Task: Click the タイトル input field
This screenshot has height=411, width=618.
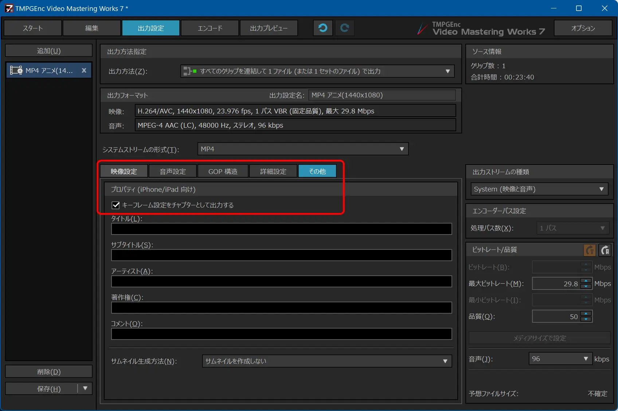Action: pos(282,229)
